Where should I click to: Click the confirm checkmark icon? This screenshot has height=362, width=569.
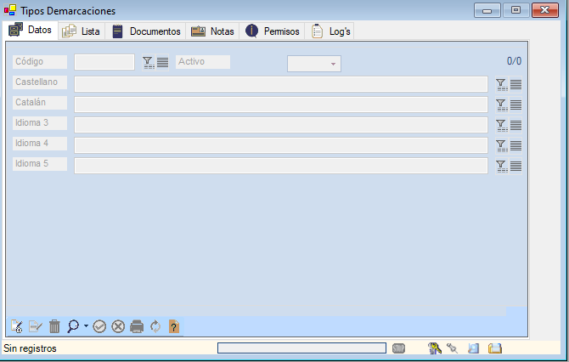click(x=99, y=326)
